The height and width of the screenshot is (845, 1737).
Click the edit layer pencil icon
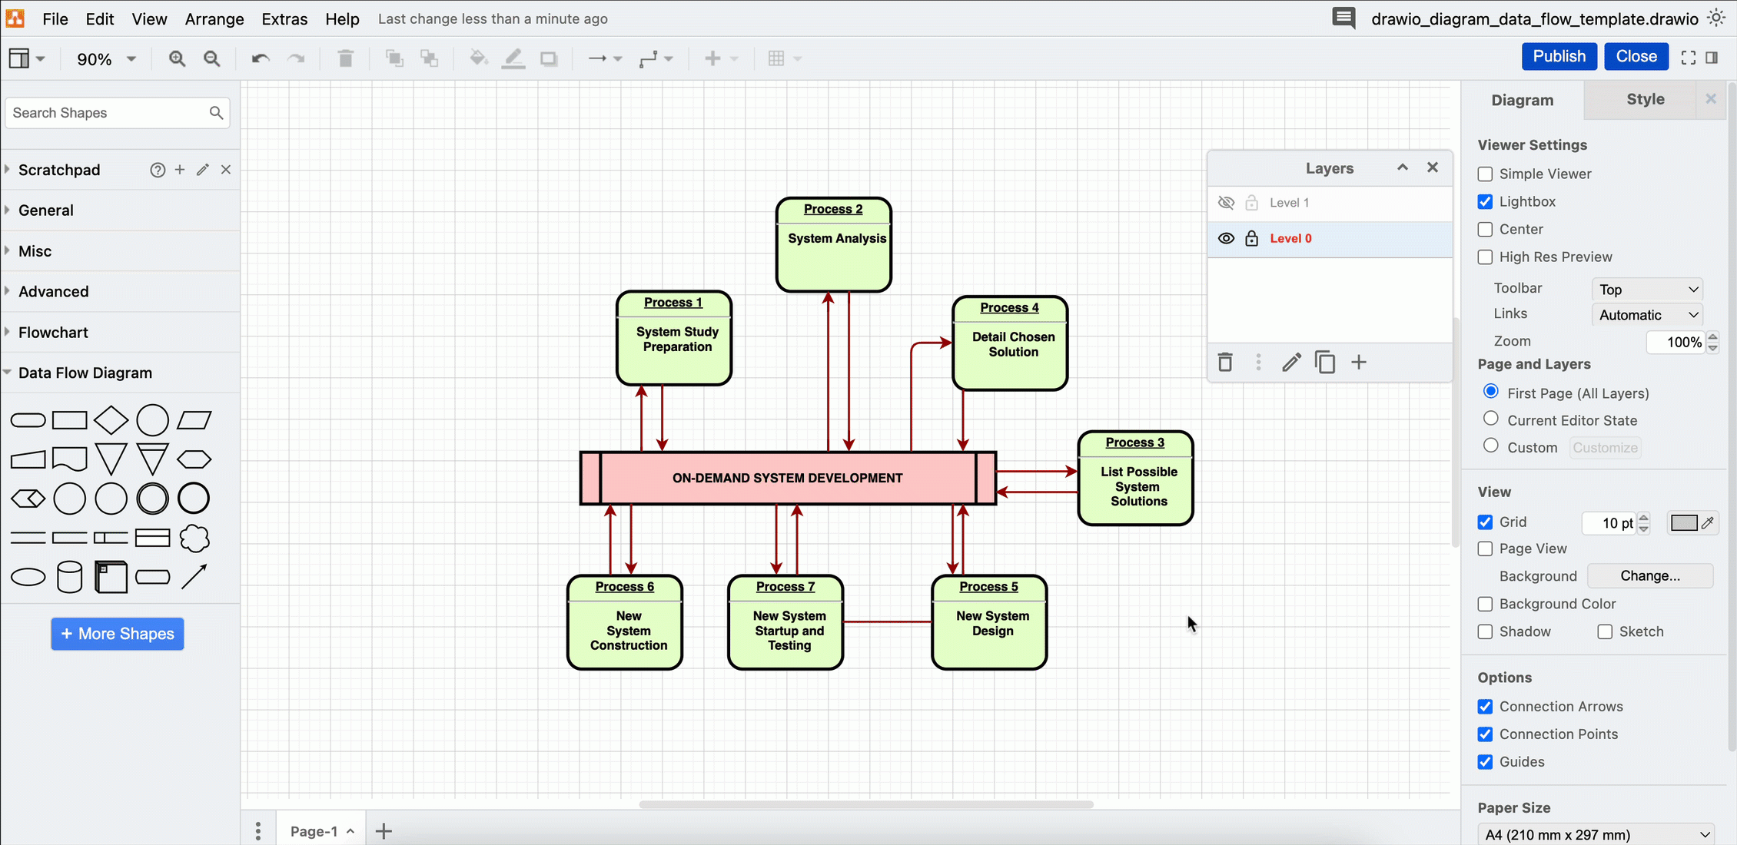click(x=1291, y=363)
